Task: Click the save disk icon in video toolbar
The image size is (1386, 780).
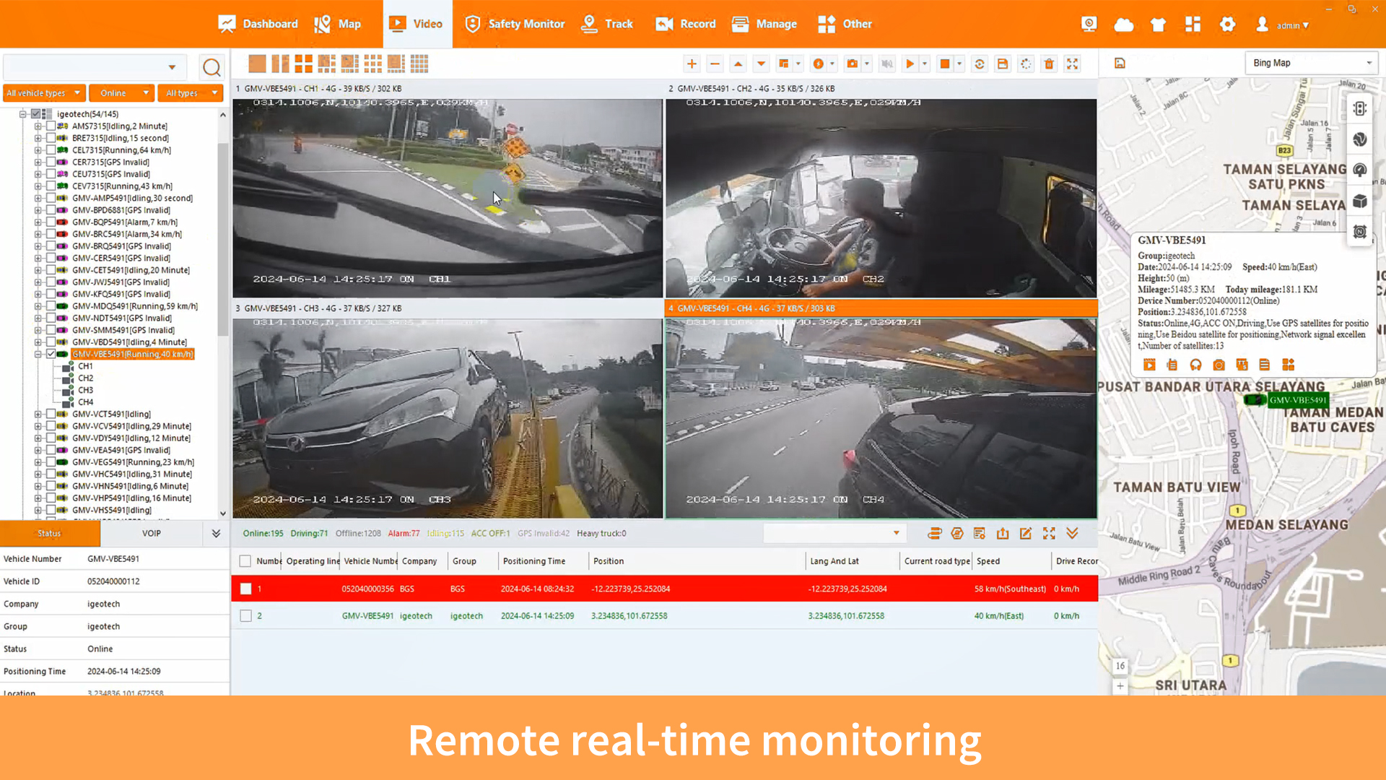Action: (1003, 64)
